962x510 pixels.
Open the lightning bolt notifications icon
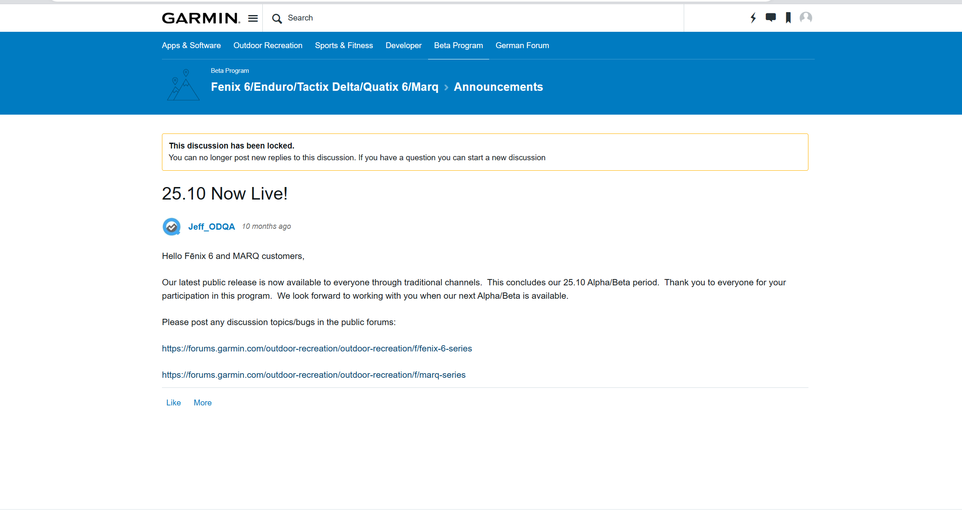pos(753,18)
